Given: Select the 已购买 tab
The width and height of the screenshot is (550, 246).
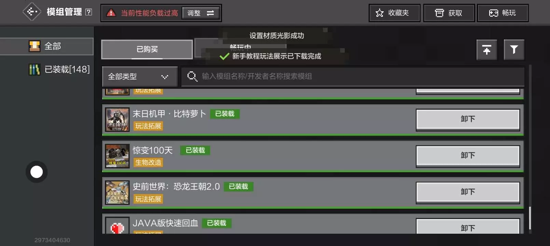Looking at the screenshot, I should point(147,49).
